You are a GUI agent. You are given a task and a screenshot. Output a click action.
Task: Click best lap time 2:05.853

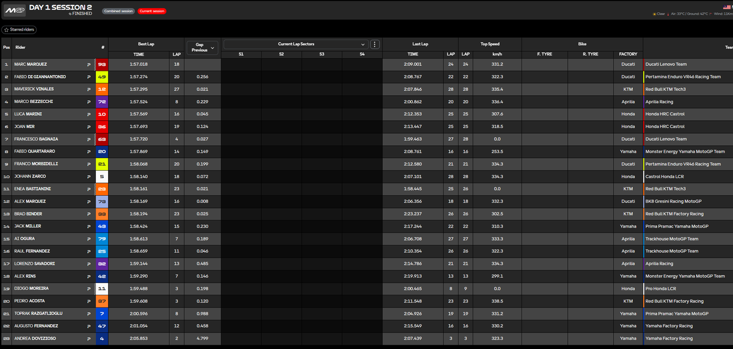coord(139,339)
